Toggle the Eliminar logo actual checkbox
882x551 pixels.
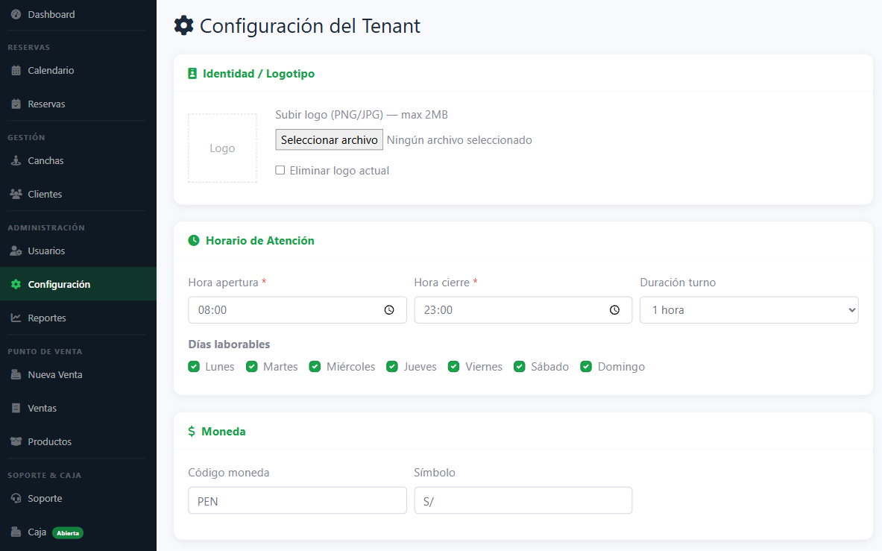coord(280,170)
